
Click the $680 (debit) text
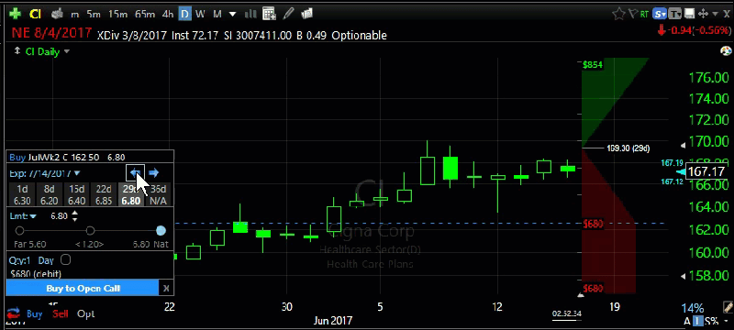36,274
